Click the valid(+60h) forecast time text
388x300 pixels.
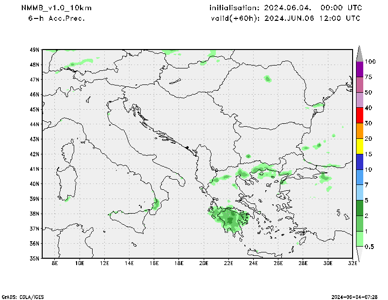pyautogui.click(x=285, y=18)
